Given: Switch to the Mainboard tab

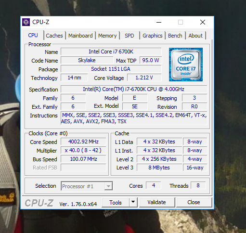Looking at the screenshot, I should [80, 36].
